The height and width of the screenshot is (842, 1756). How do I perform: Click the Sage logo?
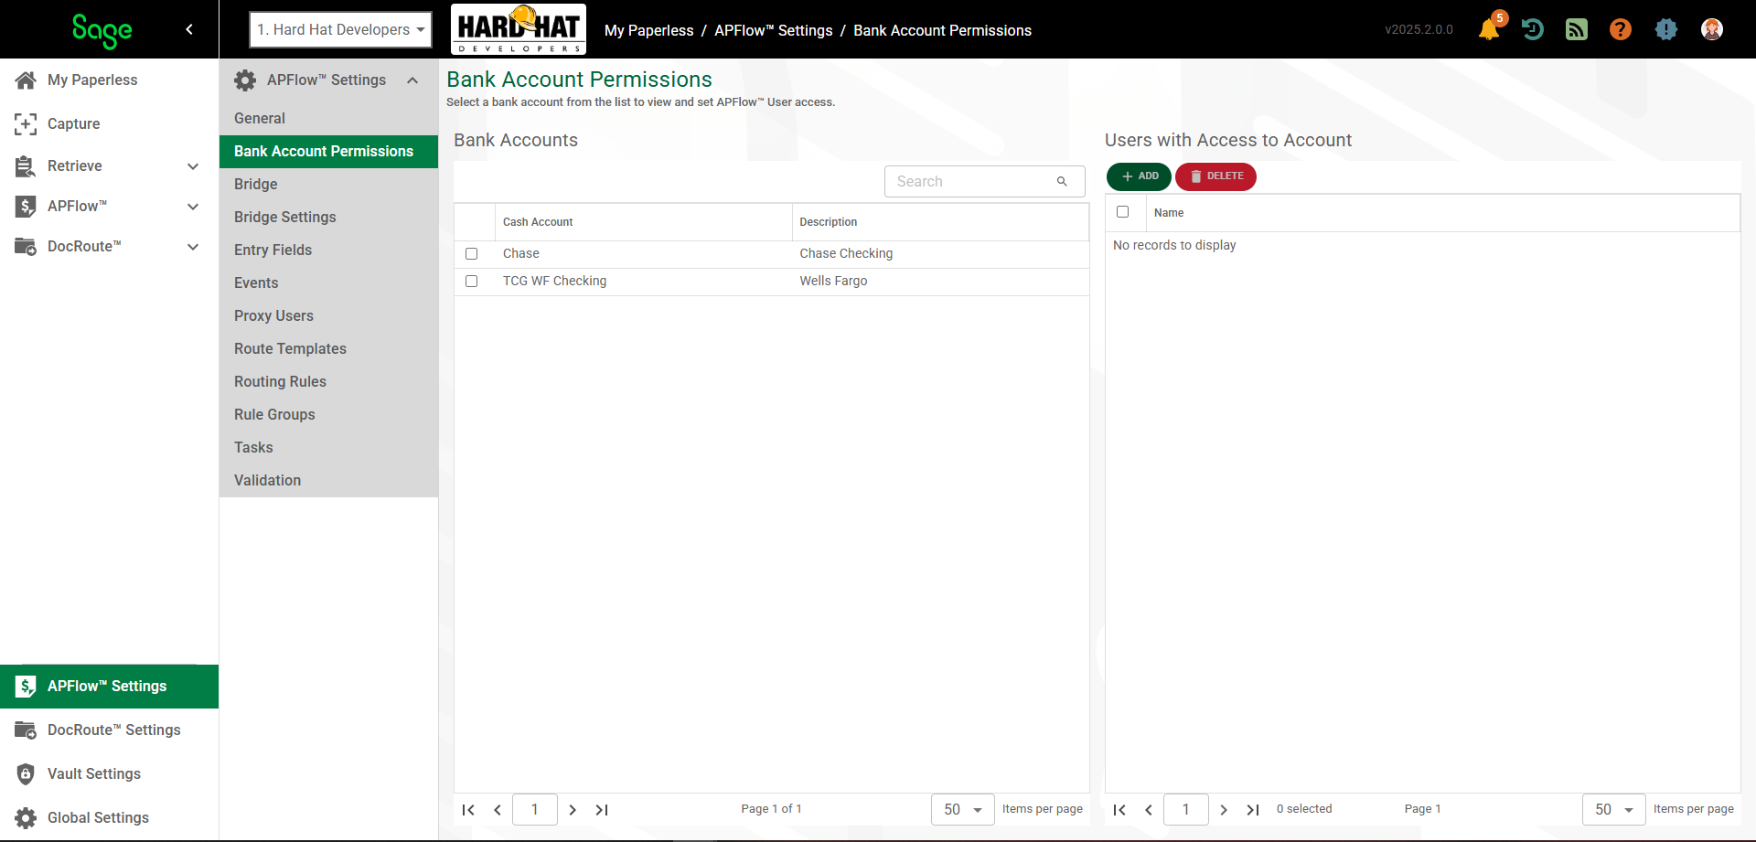pos(101,29)
